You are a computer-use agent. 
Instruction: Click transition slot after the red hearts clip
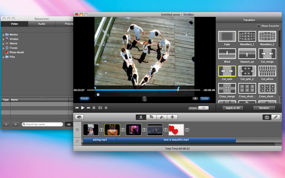pos(187,130)
